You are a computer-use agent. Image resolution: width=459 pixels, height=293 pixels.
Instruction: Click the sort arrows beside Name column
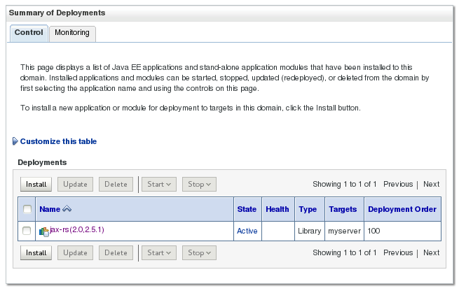coord(67,209)
